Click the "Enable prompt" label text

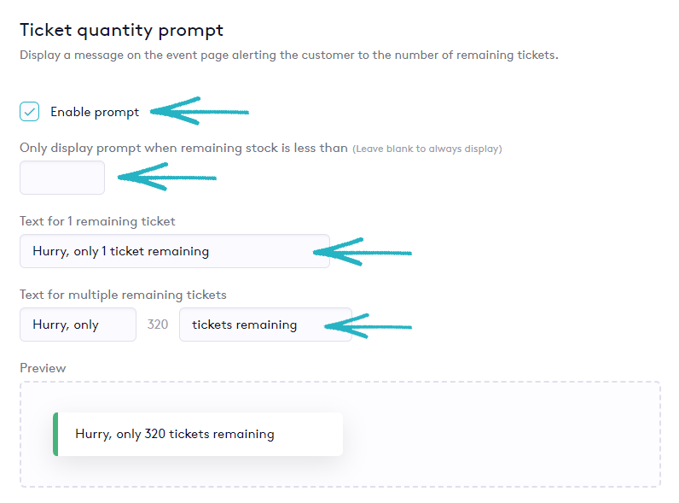(95, 112)
